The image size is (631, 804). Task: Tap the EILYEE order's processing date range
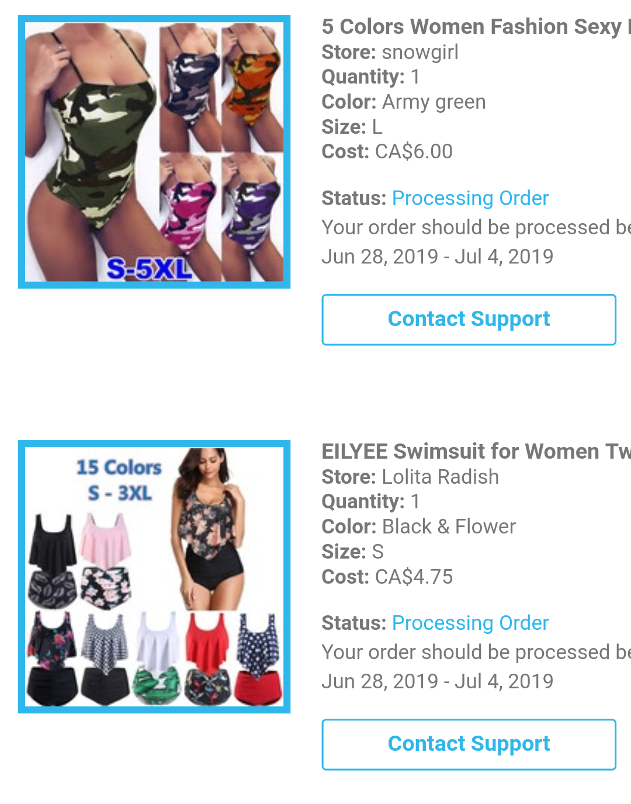[x=438, y=681]
